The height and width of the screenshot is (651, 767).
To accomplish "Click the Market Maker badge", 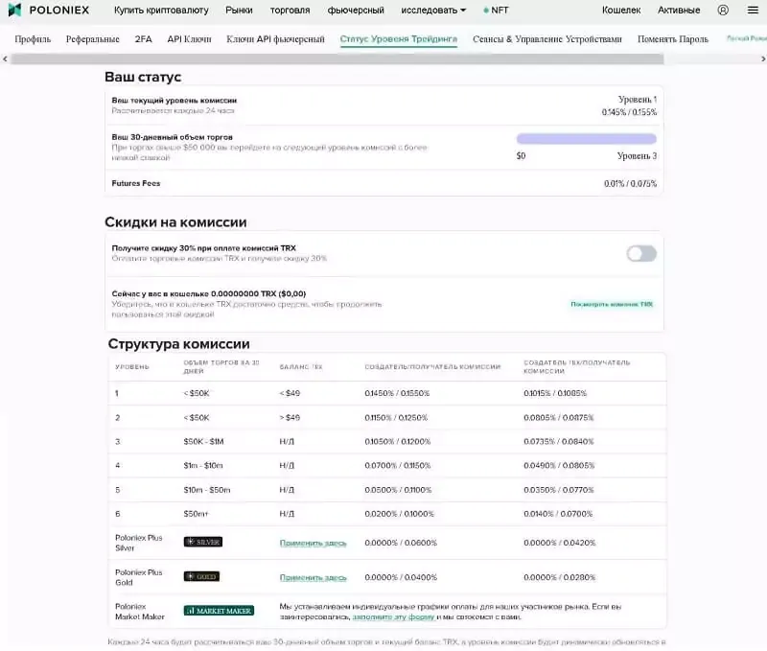I will tap(219, 611).
